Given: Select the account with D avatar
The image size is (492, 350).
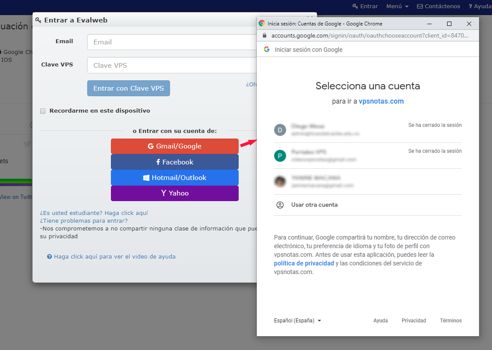Looking at the screenshot, I should tap(368, 130).
